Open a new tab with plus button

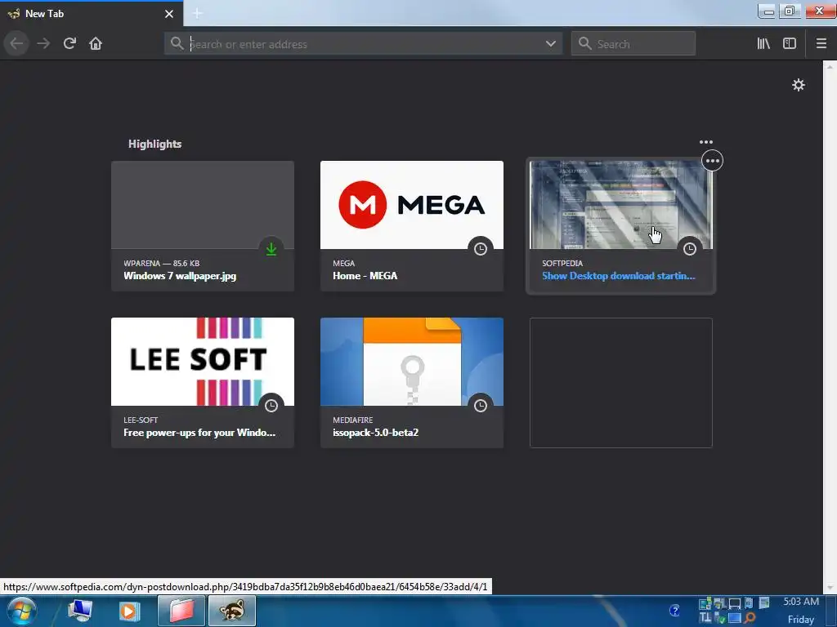[197, 13]
